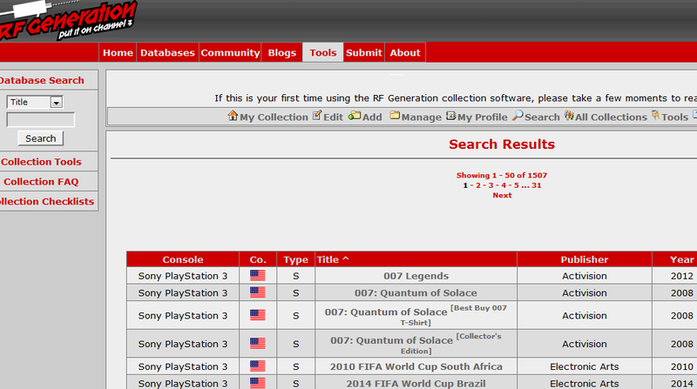
Task: Open the Community menu
Action: point(230,52)
